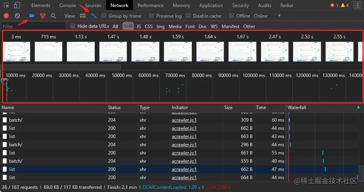Select the 1.47 s screenshot thumbnail
Screen dimensions: 364x192
(113, 52)
